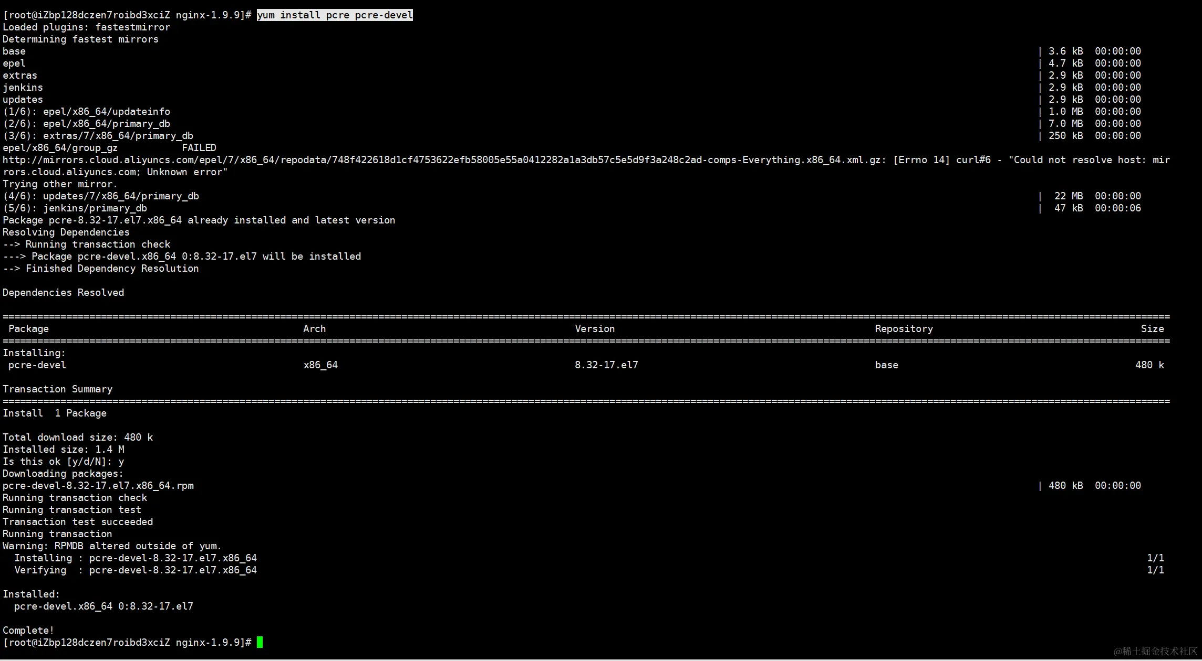Click 'base' repository cell in table
Image resolution: width=1202 pixels, height=661 pixels.
887,365
